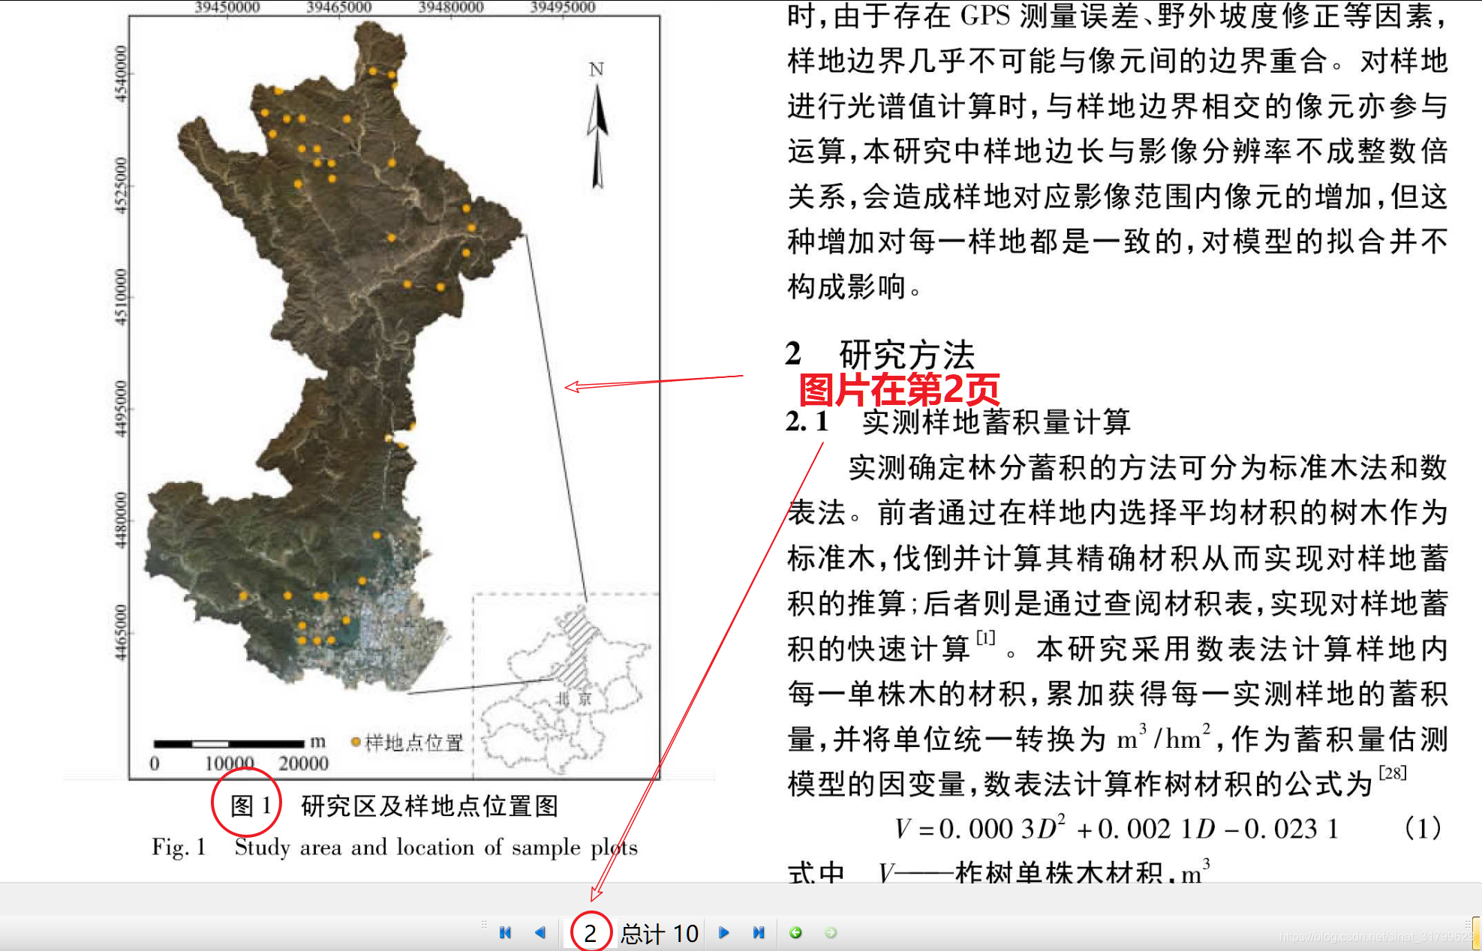Click the green forward-view arrow
The image size is (1482, 951).
831,932
